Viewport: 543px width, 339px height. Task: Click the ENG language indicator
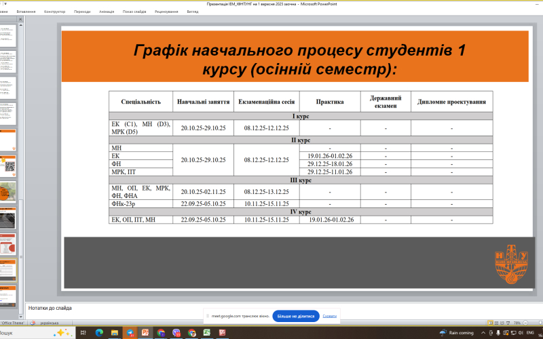[x=529, y=333]
